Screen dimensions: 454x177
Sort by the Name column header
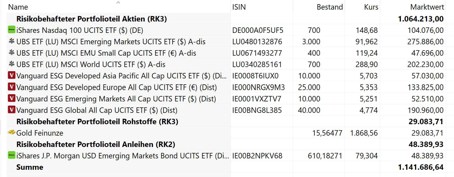[18, 7]
